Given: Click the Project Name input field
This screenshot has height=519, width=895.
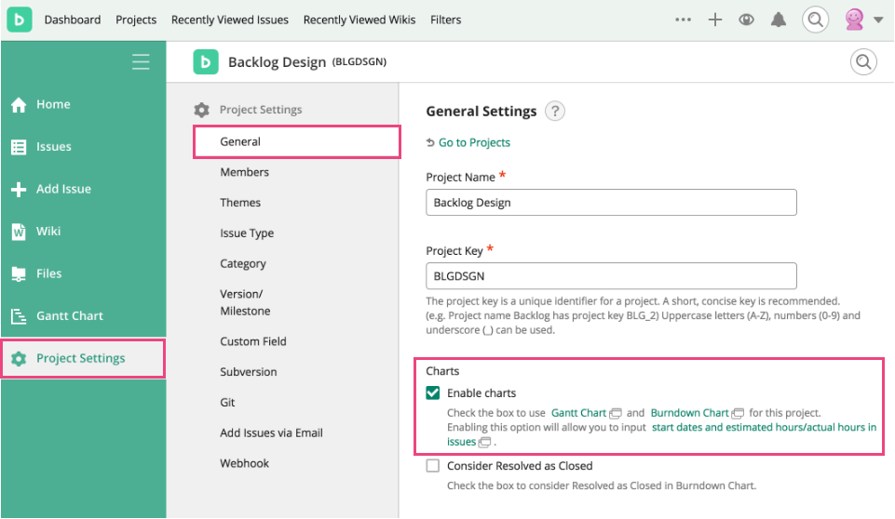Looking at the screenshot, I should coord(611,203).
